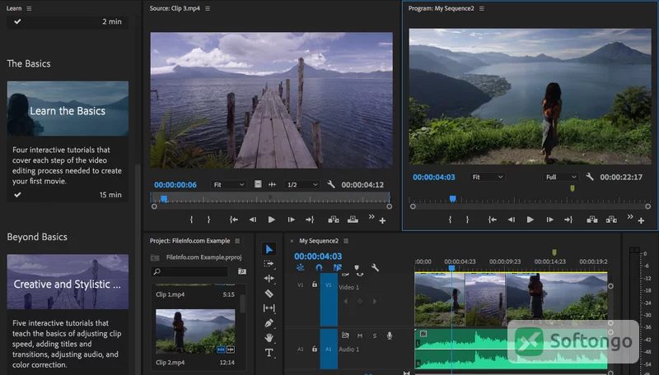Click Drag Audio Only icon in Source
The image size is (659, 375).
coord(273,184)
